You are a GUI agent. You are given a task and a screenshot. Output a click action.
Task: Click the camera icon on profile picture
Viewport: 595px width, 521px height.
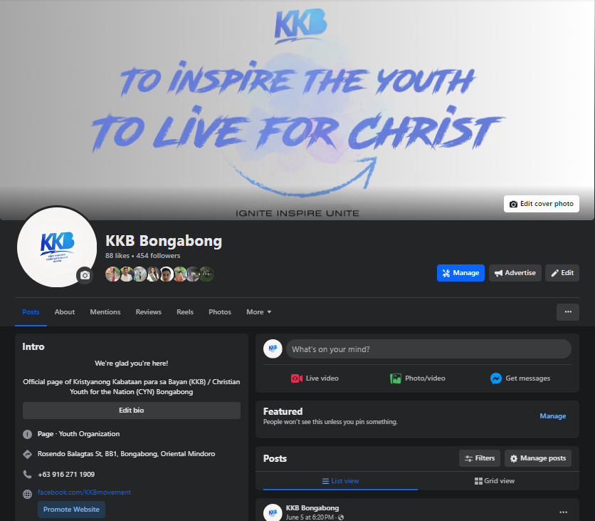pyautogui.click(x=85, y=275)
